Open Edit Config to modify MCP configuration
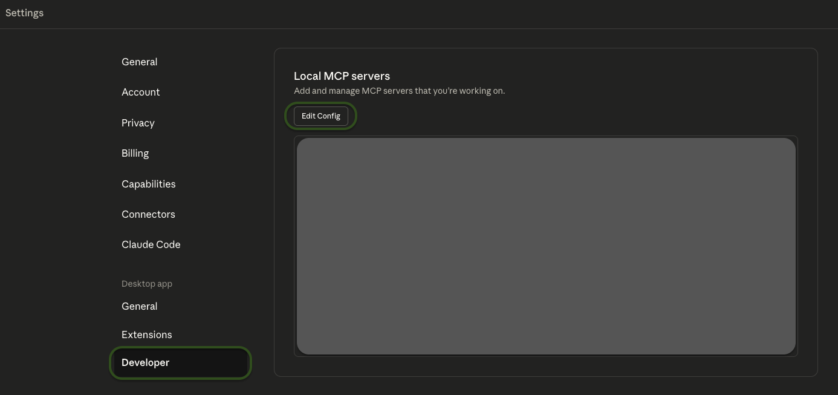838x395 pixels. coord(321,116)
